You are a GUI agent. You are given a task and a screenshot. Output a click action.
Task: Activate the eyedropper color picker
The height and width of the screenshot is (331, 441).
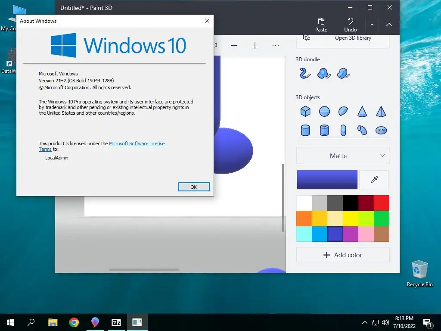(374, 180)
